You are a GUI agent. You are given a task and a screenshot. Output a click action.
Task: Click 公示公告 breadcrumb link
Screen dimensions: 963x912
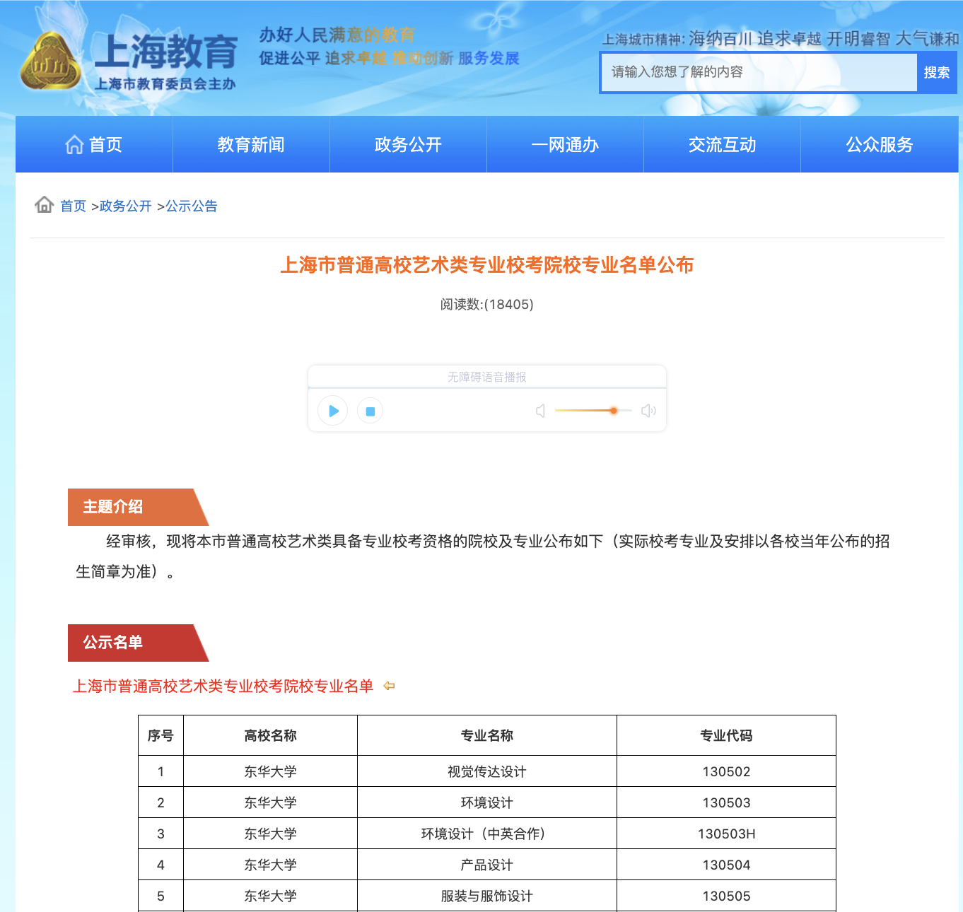[x=192, y=206]
